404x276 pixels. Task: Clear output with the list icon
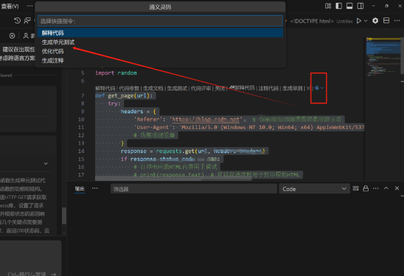click(356, 189)
